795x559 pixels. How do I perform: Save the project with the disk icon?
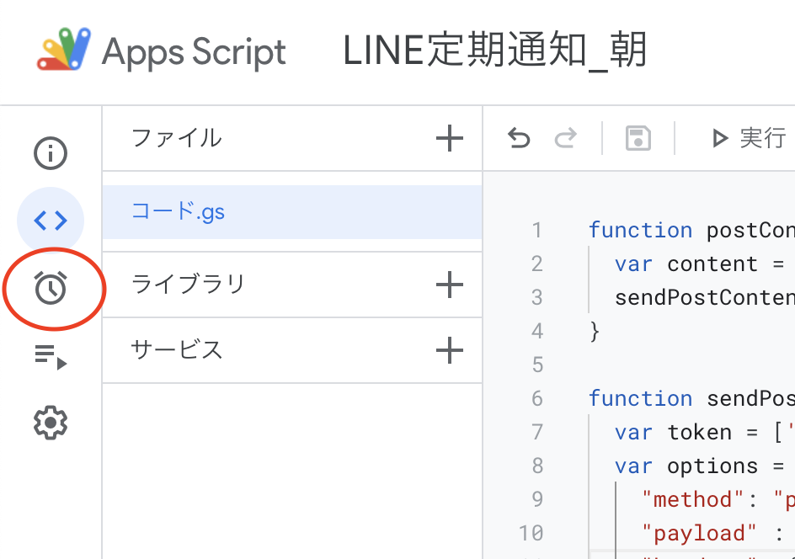click(638, 137)
